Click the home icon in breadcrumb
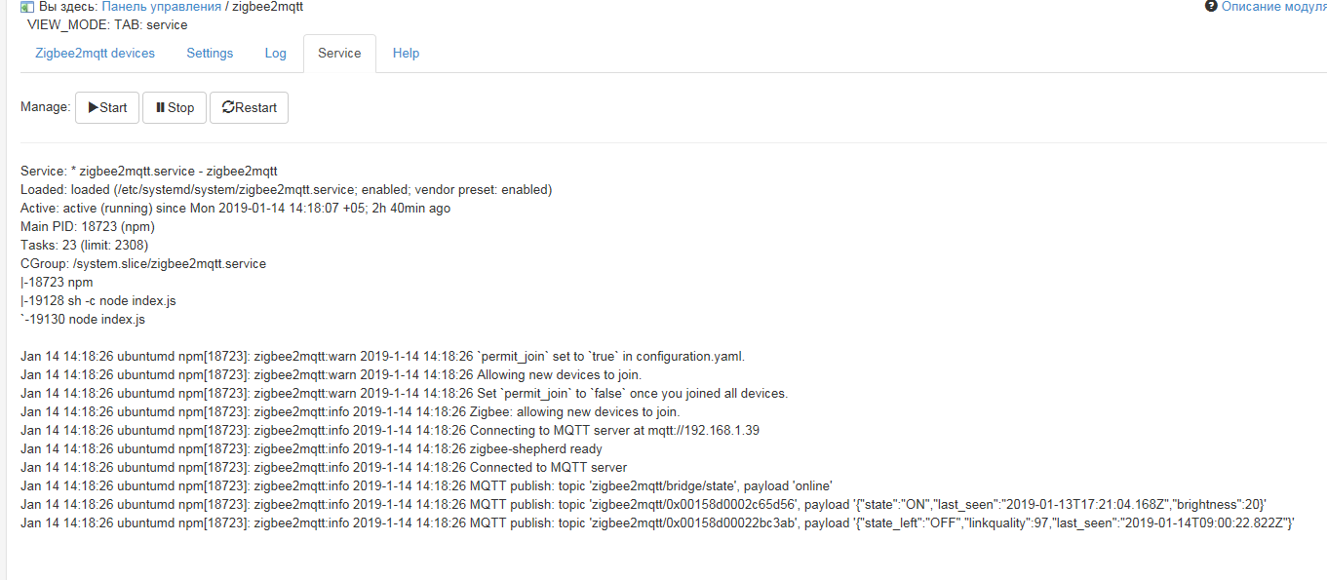Viewport: 1327px width, 580px height. pyautogui.click(x=27, y=7)
